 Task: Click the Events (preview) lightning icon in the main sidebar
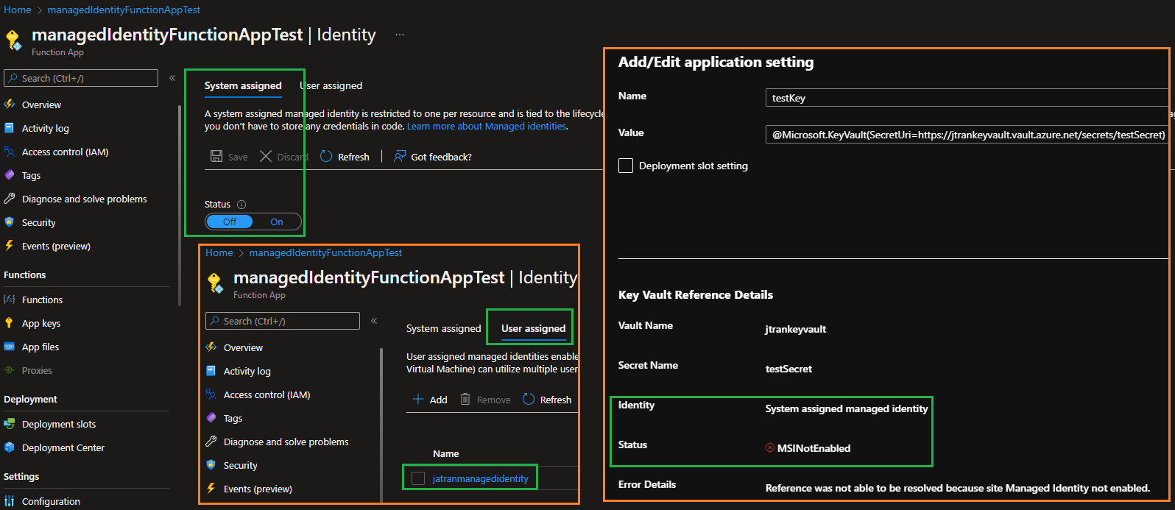(x=10, y=246)
